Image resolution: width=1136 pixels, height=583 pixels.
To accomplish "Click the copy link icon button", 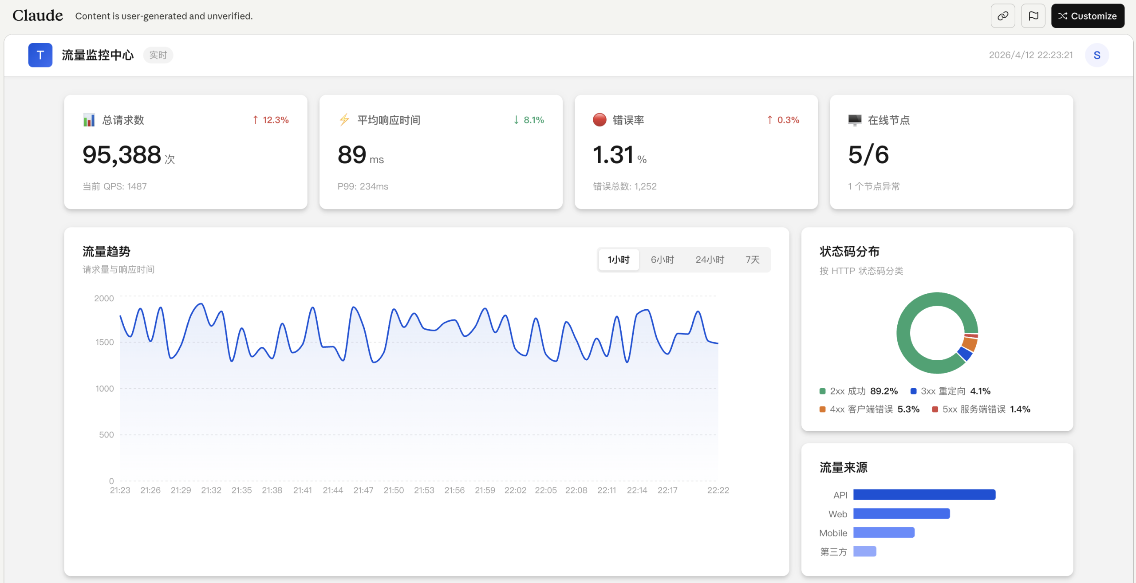I will tap(1002, 16).
